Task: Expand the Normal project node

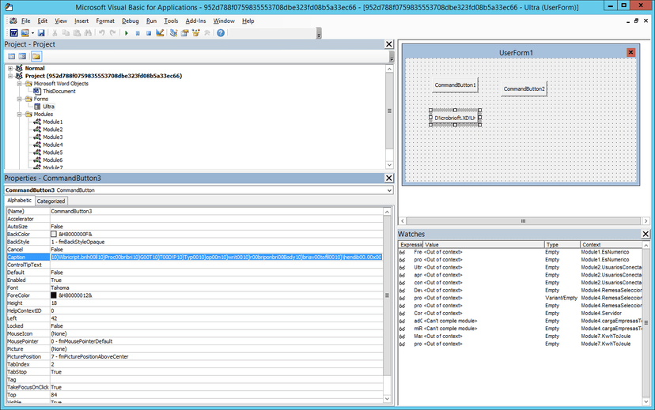Action: click(10, 68)
